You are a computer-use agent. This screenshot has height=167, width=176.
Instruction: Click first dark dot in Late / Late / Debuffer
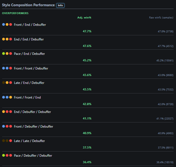pos(4,141)
